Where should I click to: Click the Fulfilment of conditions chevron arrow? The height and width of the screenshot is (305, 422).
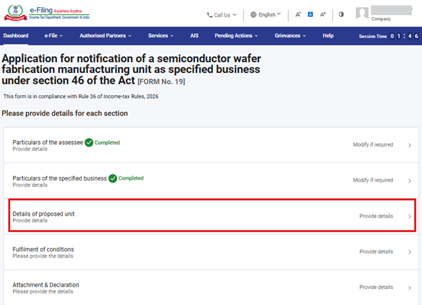409,252
